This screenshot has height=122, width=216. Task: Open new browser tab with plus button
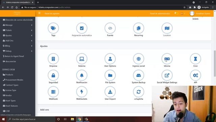click(38, 2)
